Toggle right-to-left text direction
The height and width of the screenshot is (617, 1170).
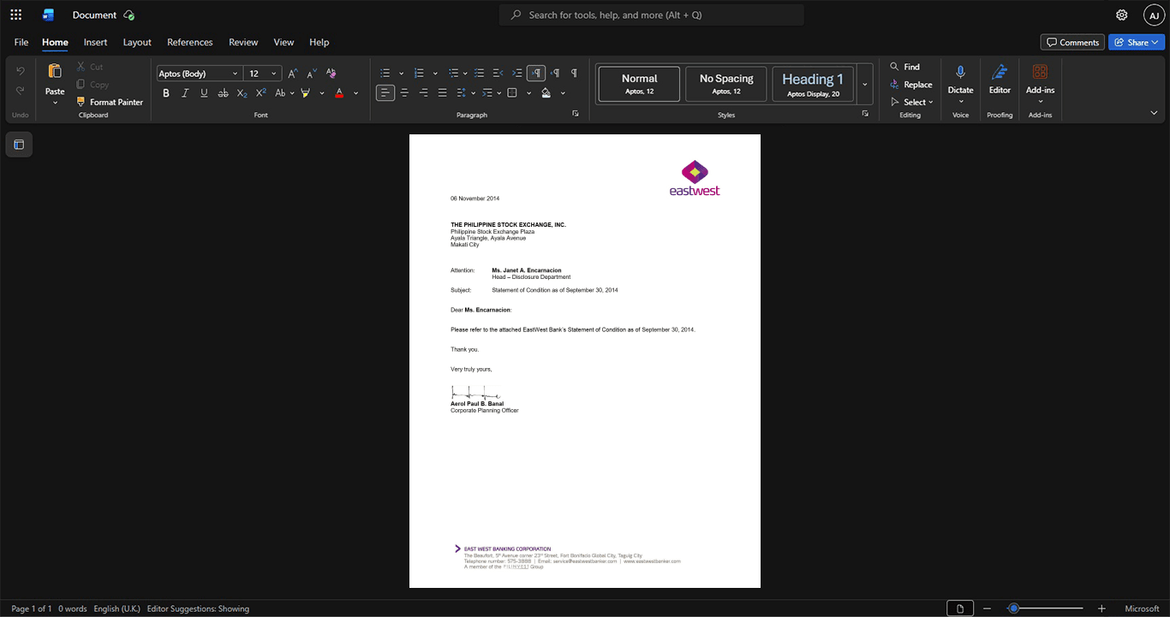click(555, 74)
